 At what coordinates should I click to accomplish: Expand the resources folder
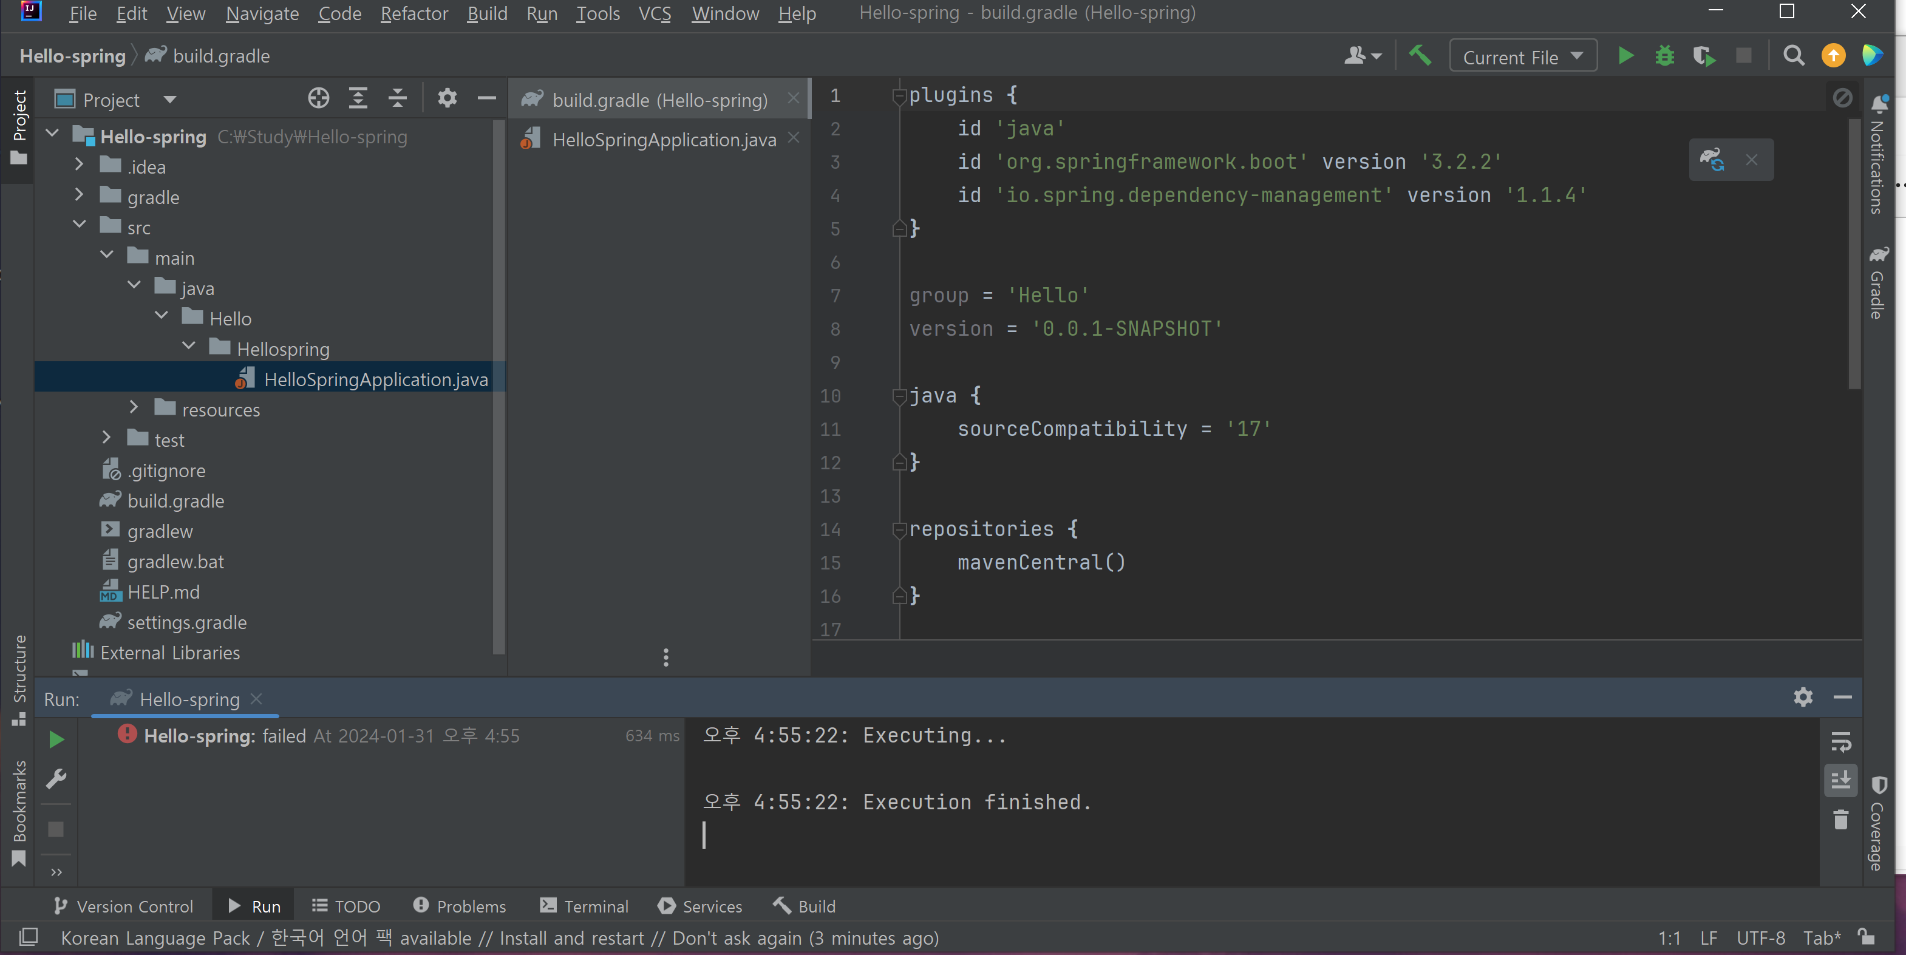pos(134,407)
